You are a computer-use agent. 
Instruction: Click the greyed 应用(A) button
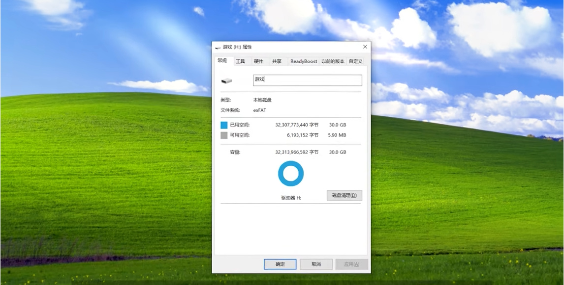pos(351,264)
